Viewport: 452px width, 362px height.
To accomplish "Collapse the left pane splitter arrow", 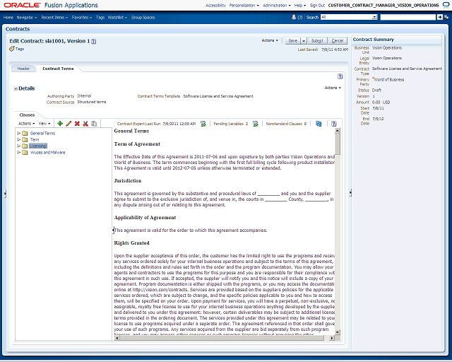I will point(5,194).
